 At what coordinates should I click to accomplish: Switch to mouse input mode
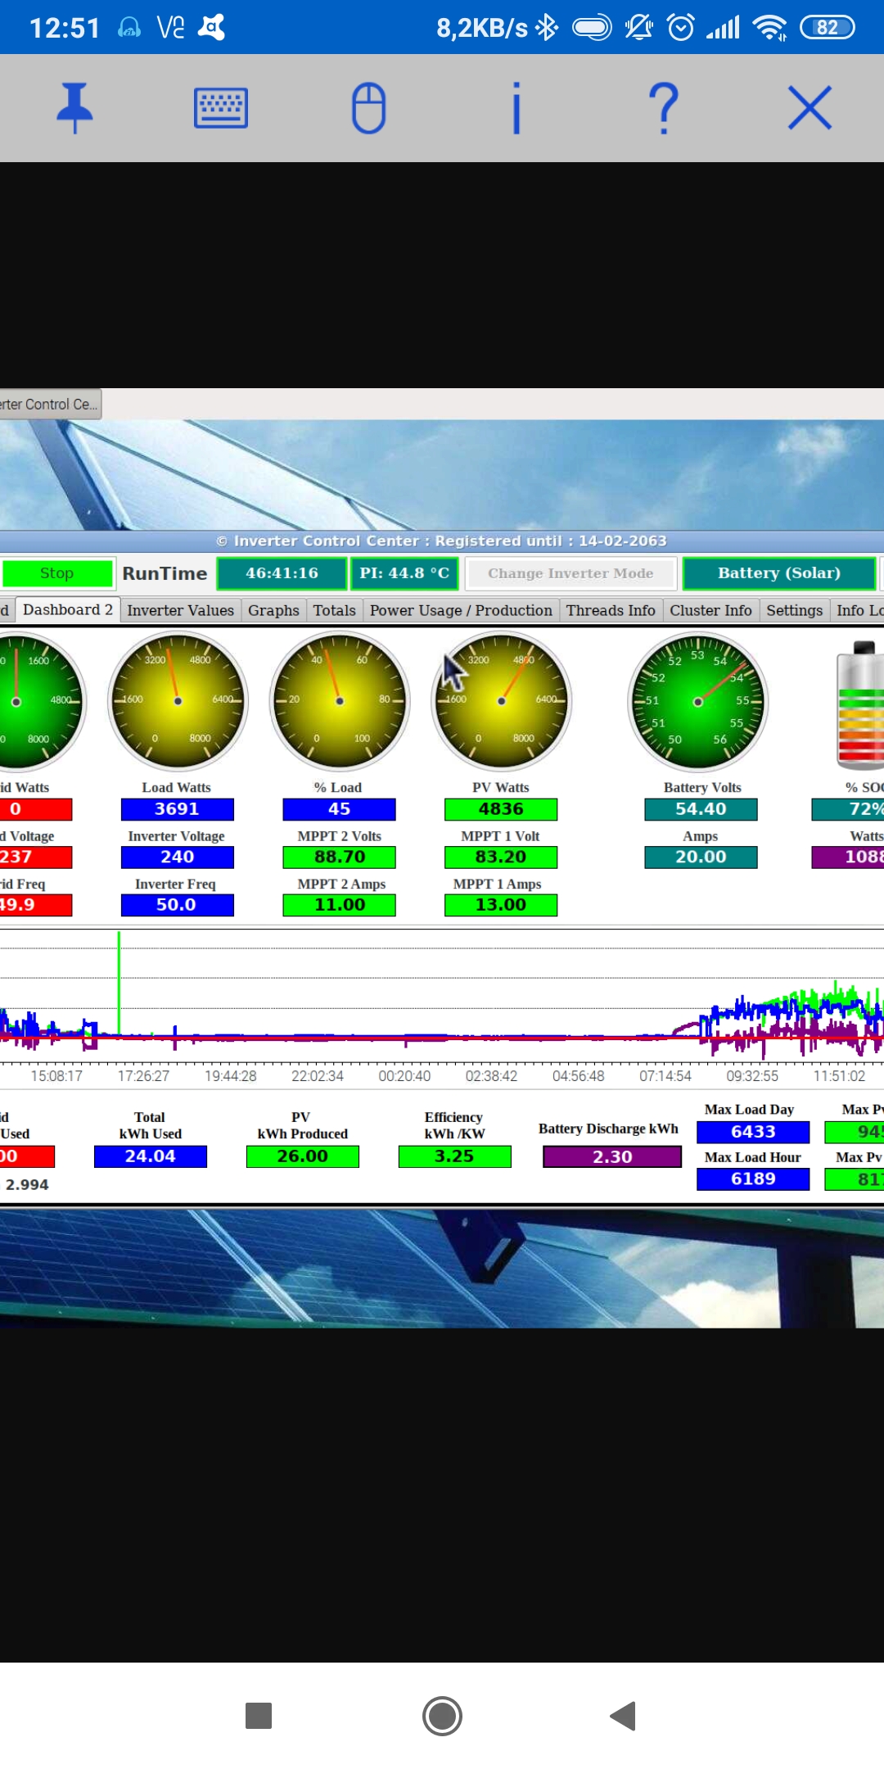[368, 107]
